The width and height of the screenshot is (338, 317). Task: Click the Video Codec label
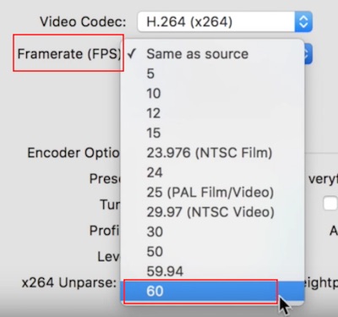click(x=83, y=22)
